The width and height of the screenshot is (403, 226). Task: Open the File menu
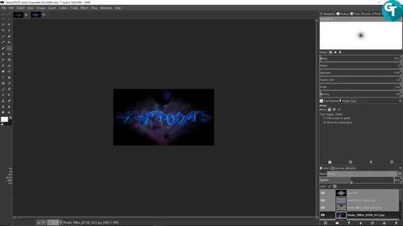pyautogui.click(x=4, y=8)
